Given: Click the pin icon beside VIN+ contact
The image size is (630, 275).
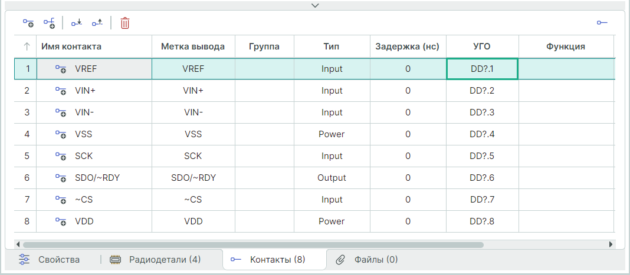Looking at the screenshot, I should coord(61,91).
